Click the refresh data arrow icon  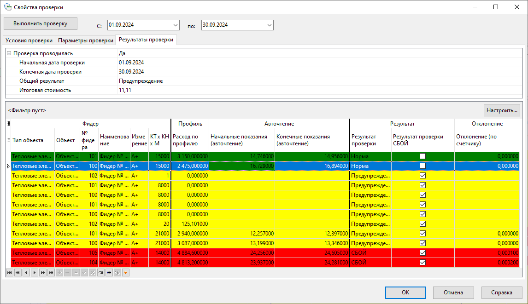[100, 273]
